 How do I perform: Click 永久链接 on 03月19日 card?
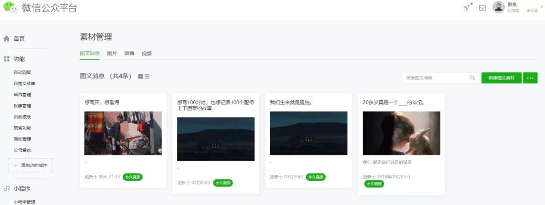coord(315,177)
